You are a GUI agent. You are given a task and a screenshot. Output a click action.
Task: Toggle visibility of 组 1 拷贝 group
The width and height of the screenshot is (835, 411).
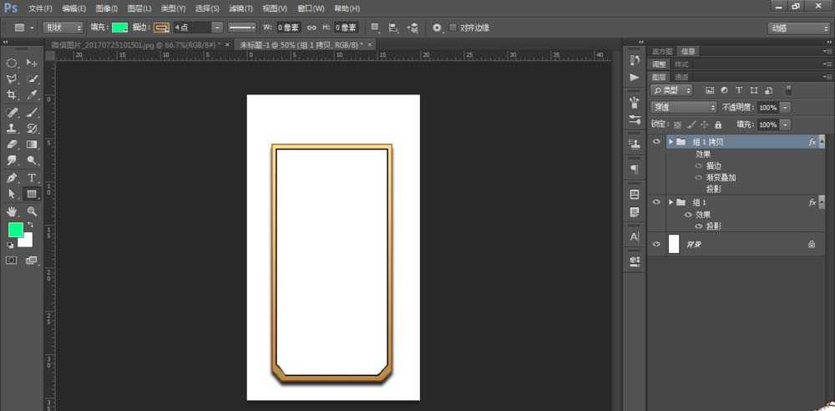click(x=656, y=142)
